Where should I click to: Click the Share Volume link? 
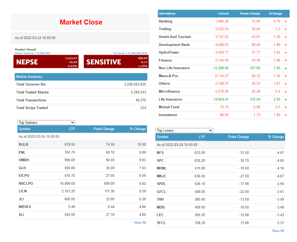pos(32,53)
